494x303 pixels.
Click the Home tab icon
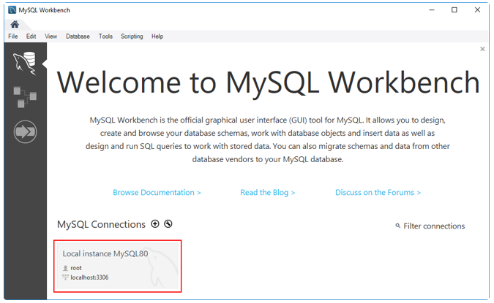15,24
